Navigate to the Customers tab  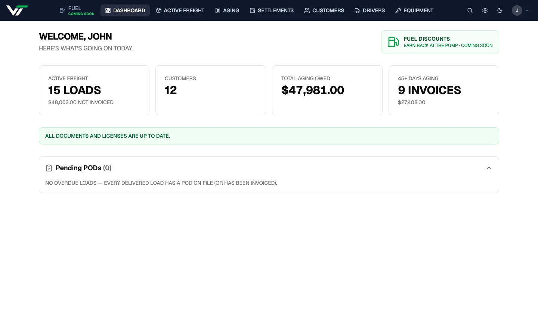[x=324, y=10]
